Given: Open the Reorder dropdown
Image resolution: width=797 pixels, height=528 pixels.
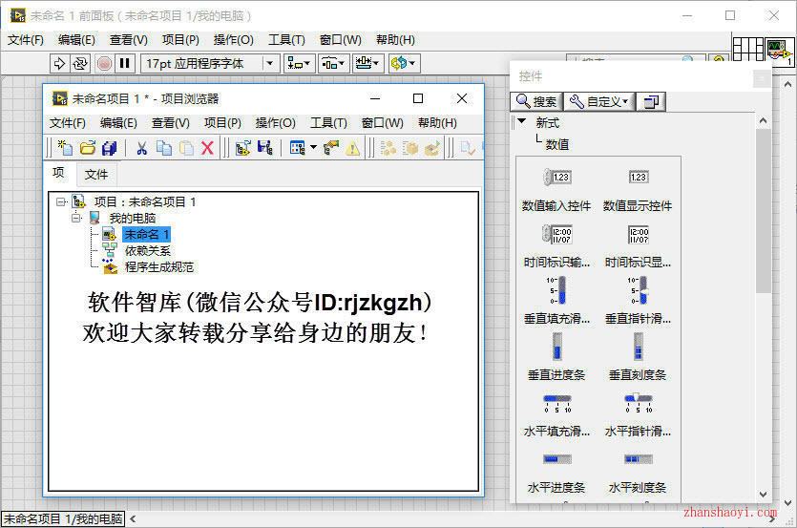Looking at the screenshot, I should (x=404, y=64).
